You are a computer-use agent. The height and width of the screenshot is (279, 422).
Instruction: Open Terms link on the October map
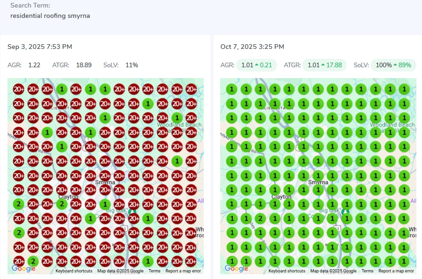pyautogui.click(x=367, y=271)
